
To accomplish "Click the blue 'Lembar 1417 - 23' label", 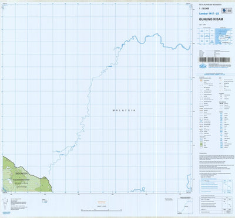I will click(209, 13).
